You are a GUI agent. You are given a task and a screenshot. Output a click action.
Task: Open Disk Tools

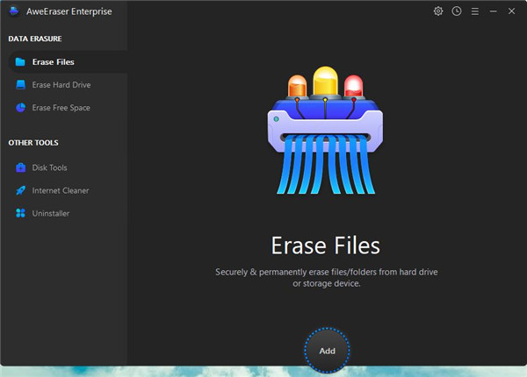pyautogui.click(x=68, y=167)
